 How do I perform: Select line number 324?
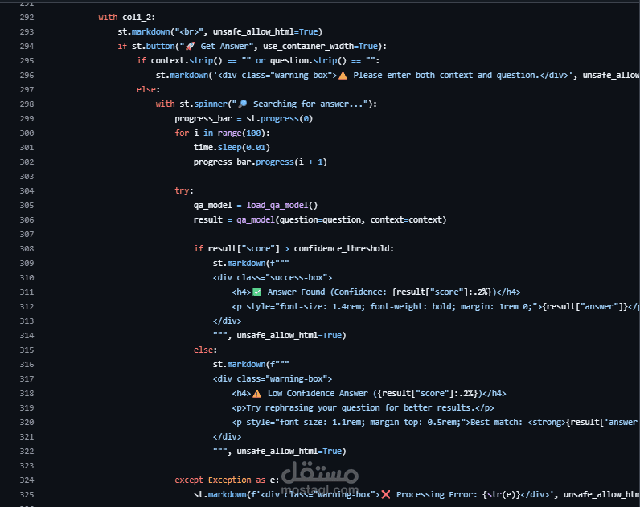[27, 480]
